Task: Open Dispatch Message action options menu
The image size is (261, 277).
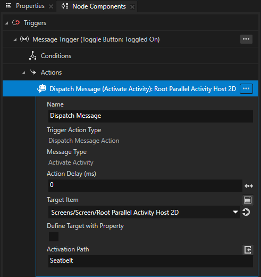Action: click(x=246, y=88)
